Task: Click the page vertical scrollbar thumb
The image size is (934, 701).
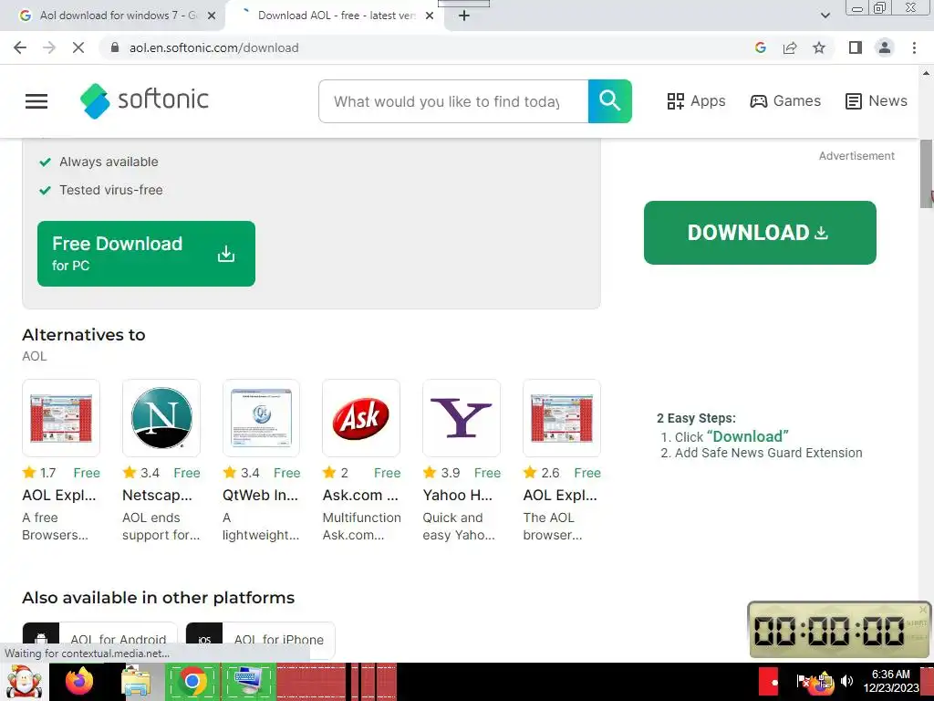Action: (x=926, y=174)
